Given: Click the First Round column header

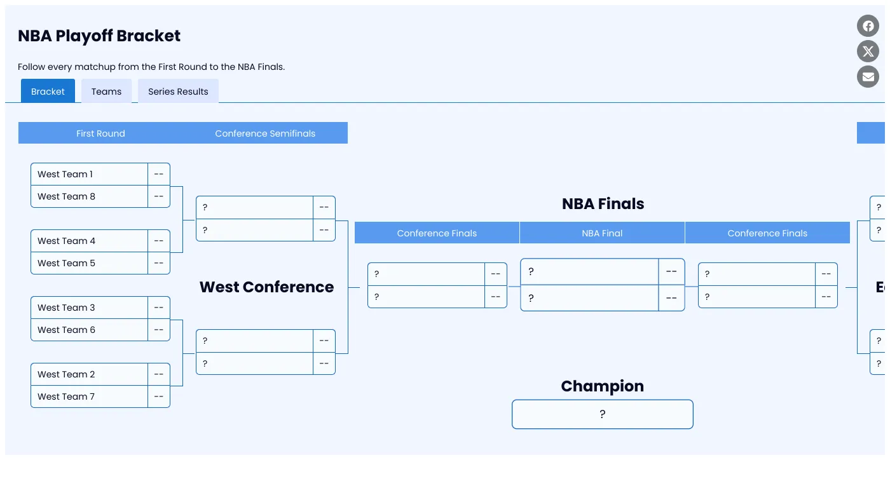Looking at the screenshot, I should coord(100,133).
